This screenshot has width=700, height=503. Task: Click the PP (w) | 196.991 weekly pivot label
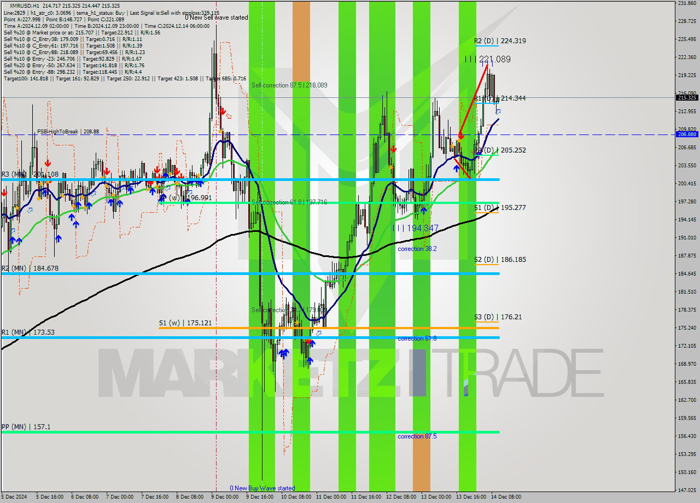coord(186,198)
